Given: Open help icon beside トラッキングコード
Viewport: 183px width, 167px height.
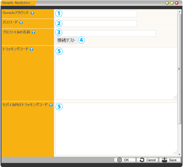Looking at the screenshot, I should pyautogui.click(x=32, y=49).
